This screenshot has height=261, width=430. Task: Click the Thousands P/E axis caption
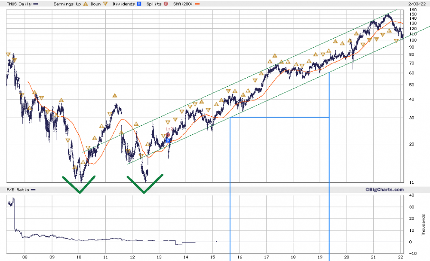423,225
